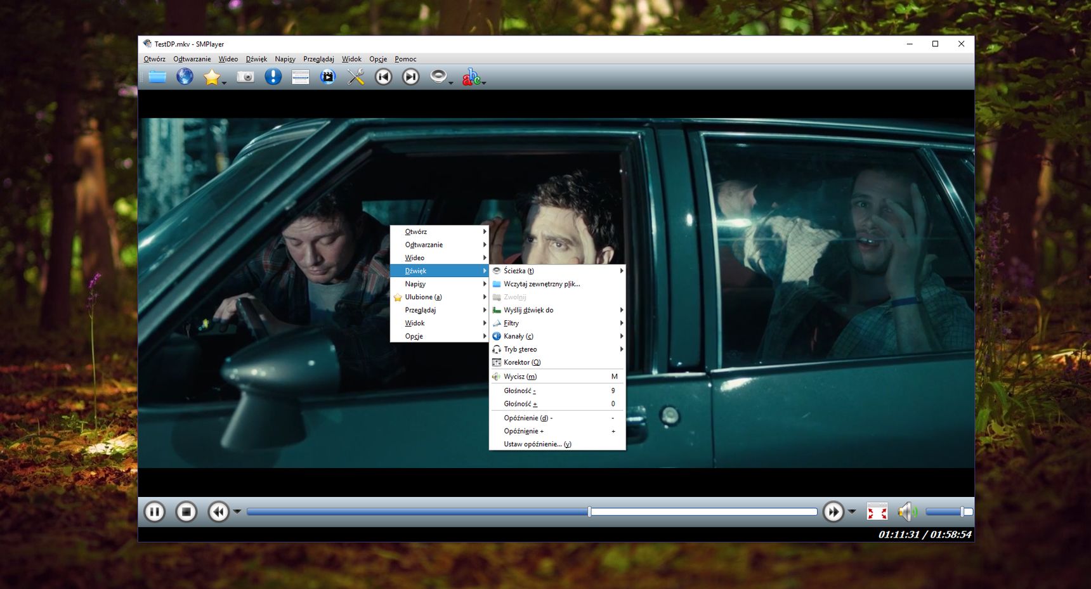The image size is (1091, 589).
Task: Expand Napisy entry in context menu
Action: pos(439,284)
